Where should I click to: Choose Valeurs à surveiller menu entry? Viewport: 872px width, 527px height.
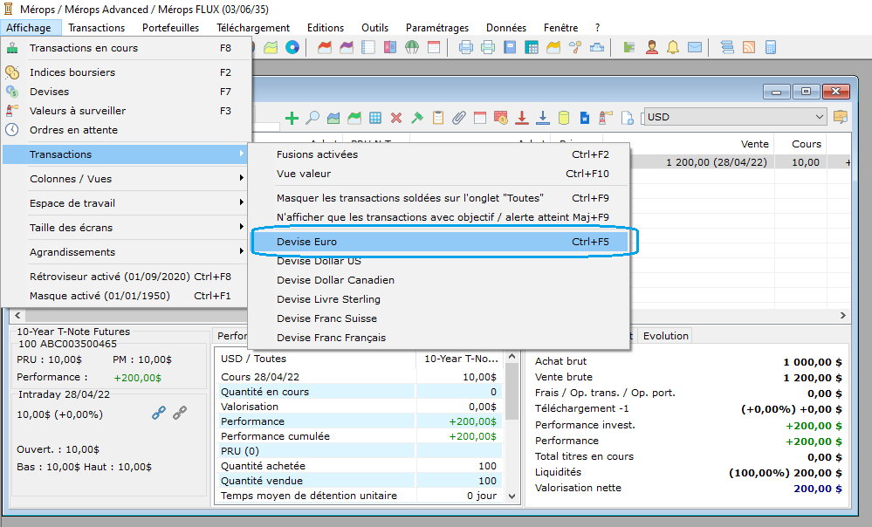[x=125, y=111]
